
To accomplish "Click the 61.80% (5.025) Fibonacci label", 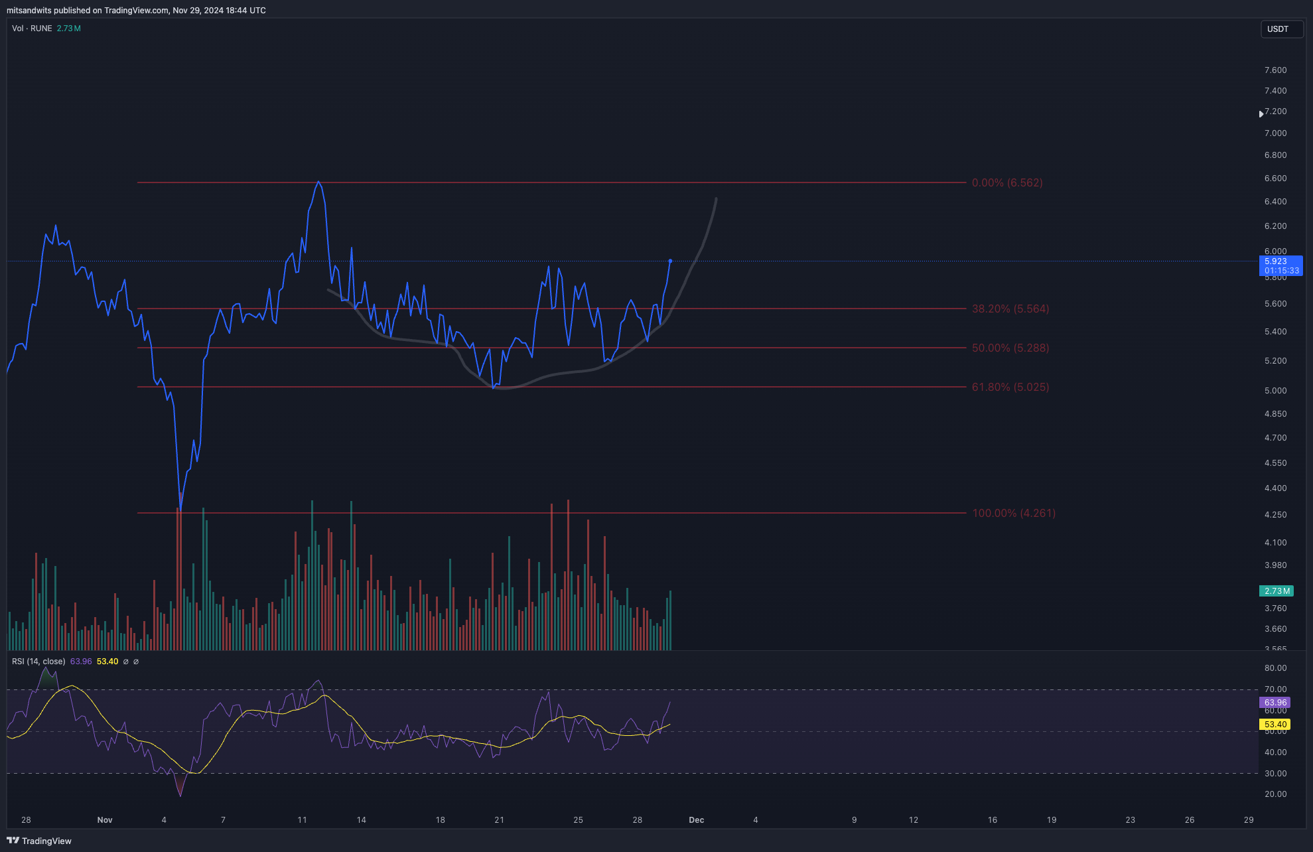I will pos(1010,387).
